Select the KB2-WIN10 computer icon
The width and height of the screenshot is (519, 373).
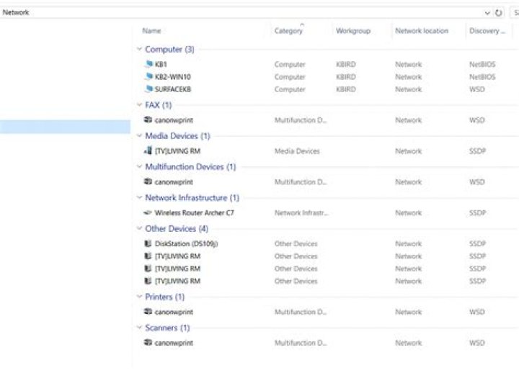click(x=148, y=76)
